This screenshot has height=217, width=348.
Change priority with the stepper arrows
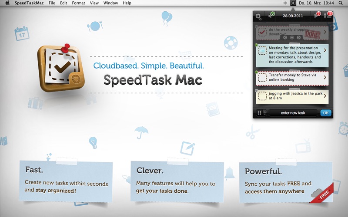(x=264, y=113)
